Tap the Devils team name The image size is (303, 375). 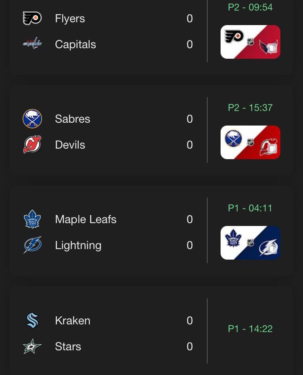[70, 145]
